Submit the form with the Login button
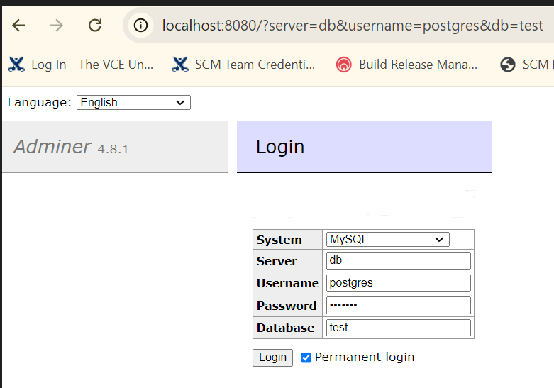554x388 pixels. [272, 357]
